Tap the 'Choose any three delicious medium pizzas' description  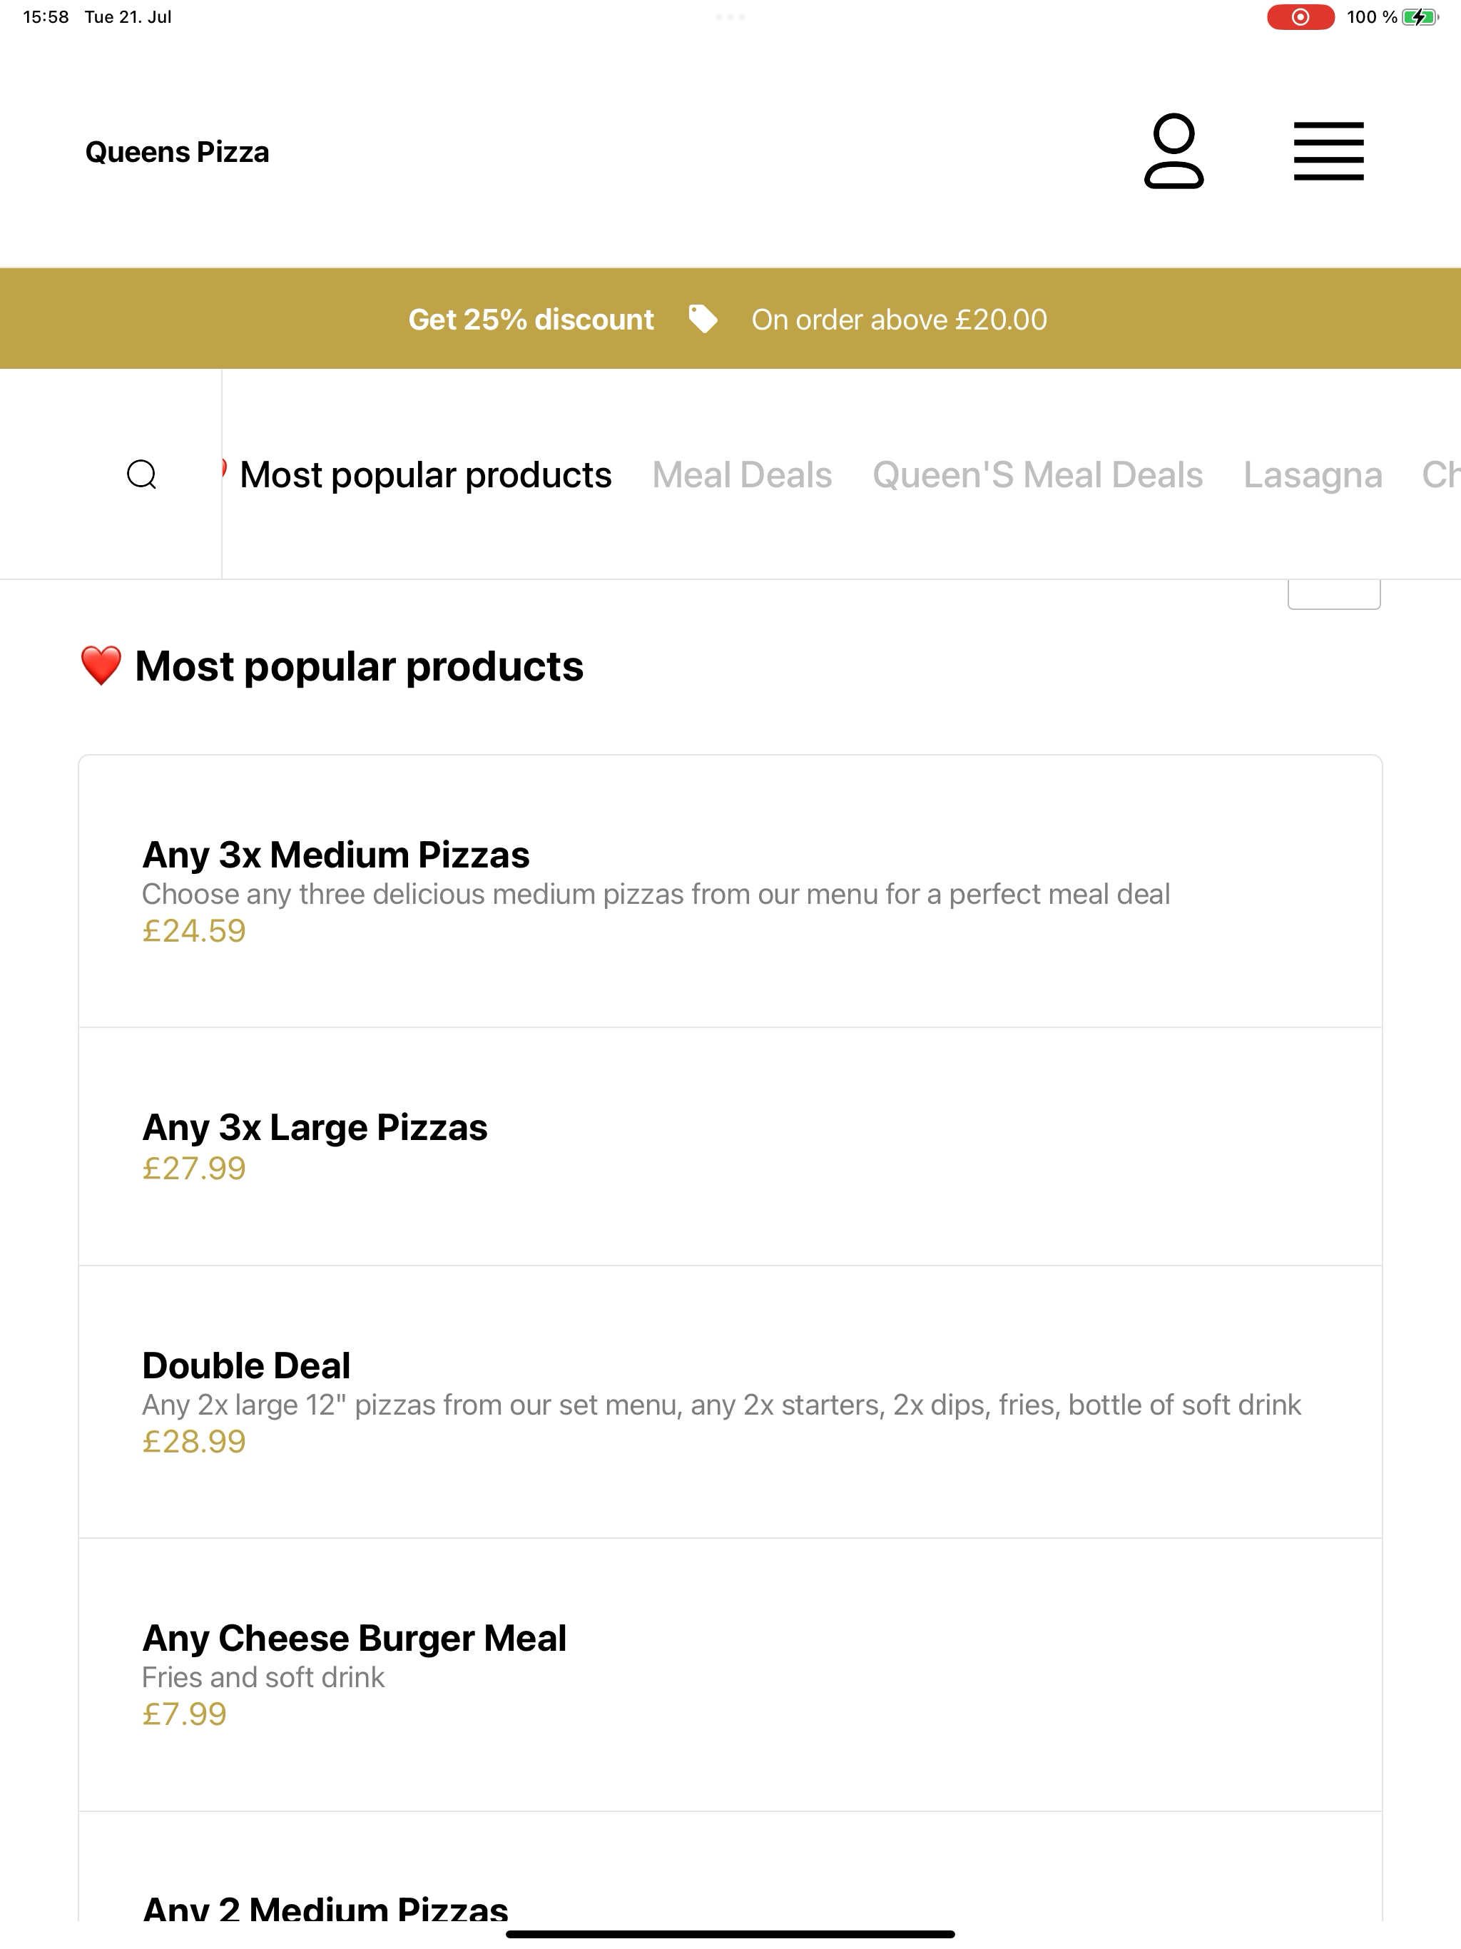tap(656, 895)
